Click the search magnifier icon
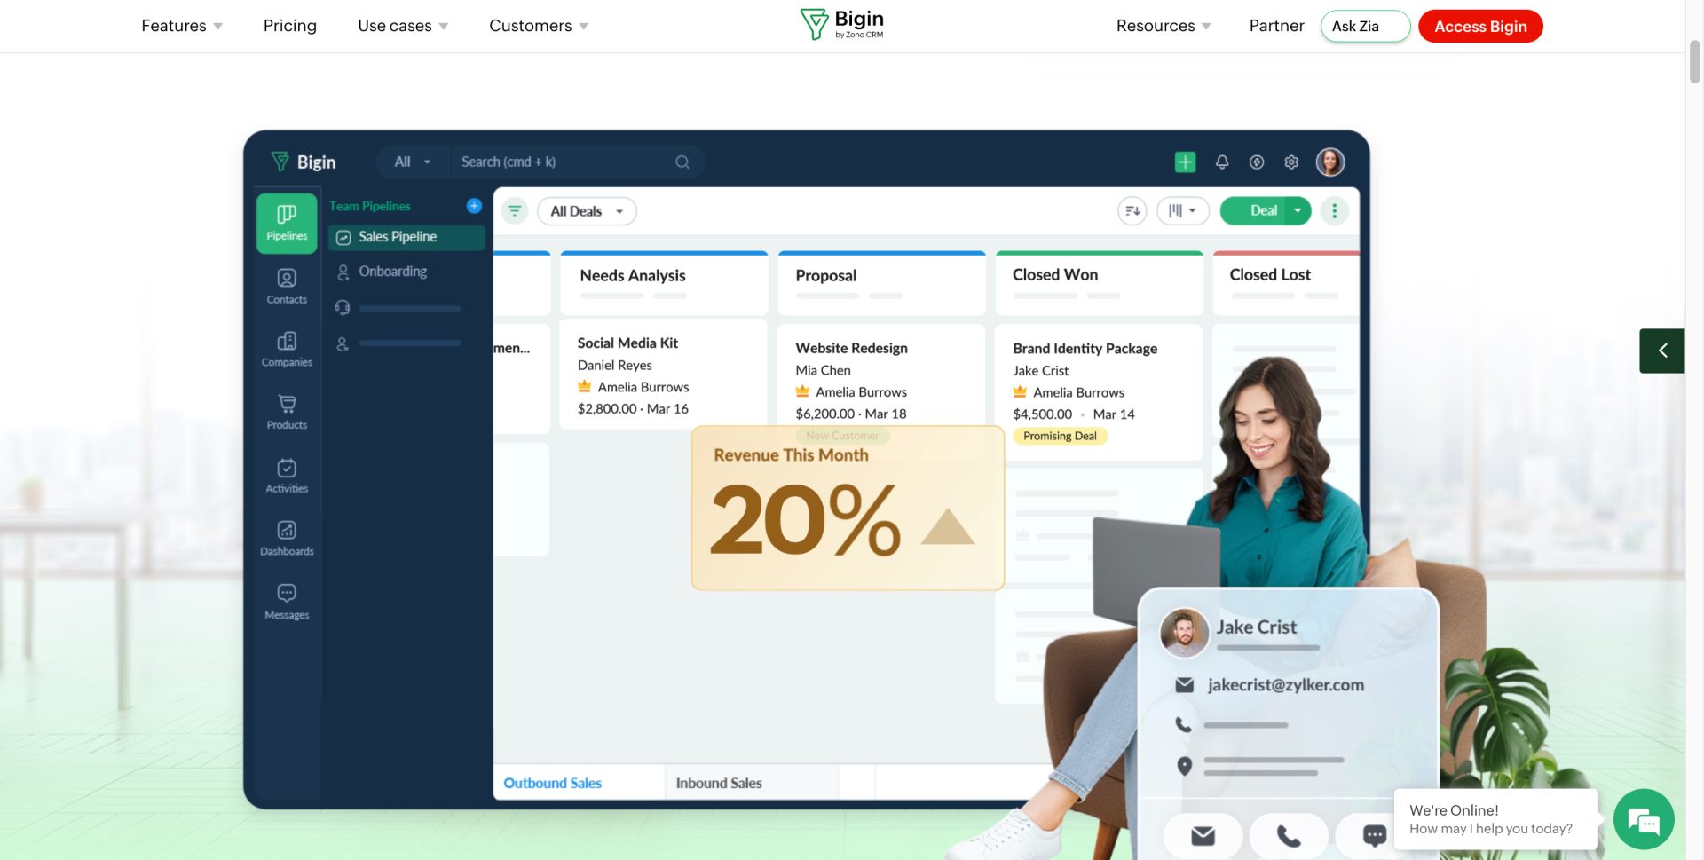The height and width of the screenshot is (860, 1704). (x=682, y=162)
